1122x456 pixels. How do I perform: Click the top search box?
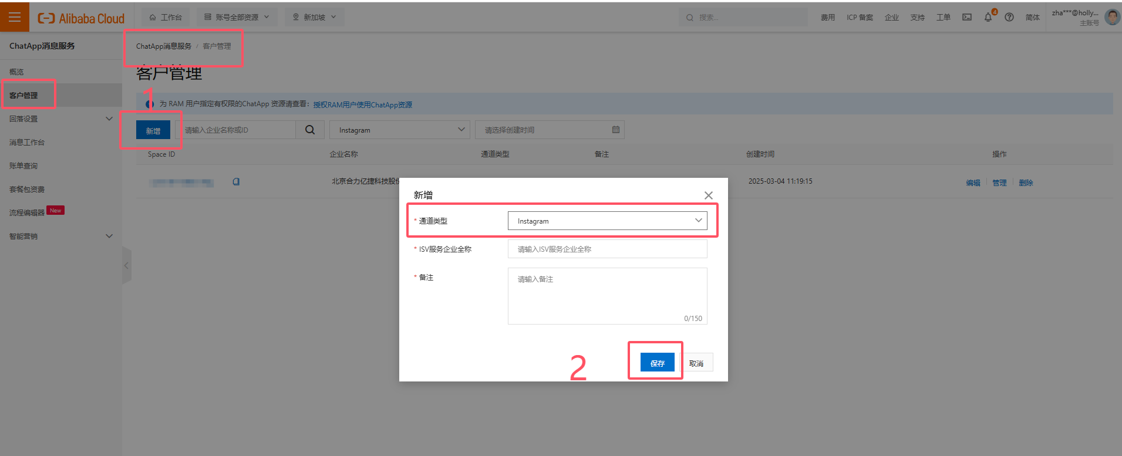pyautogui.click(x=743, y=17)
